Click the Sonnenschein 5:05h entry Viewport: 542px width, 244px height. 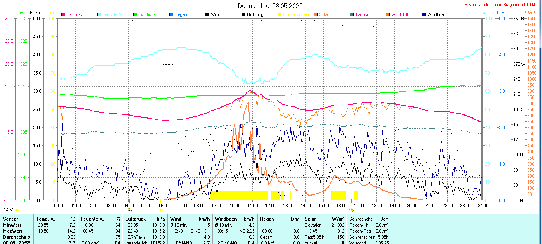tap(368, 237)
